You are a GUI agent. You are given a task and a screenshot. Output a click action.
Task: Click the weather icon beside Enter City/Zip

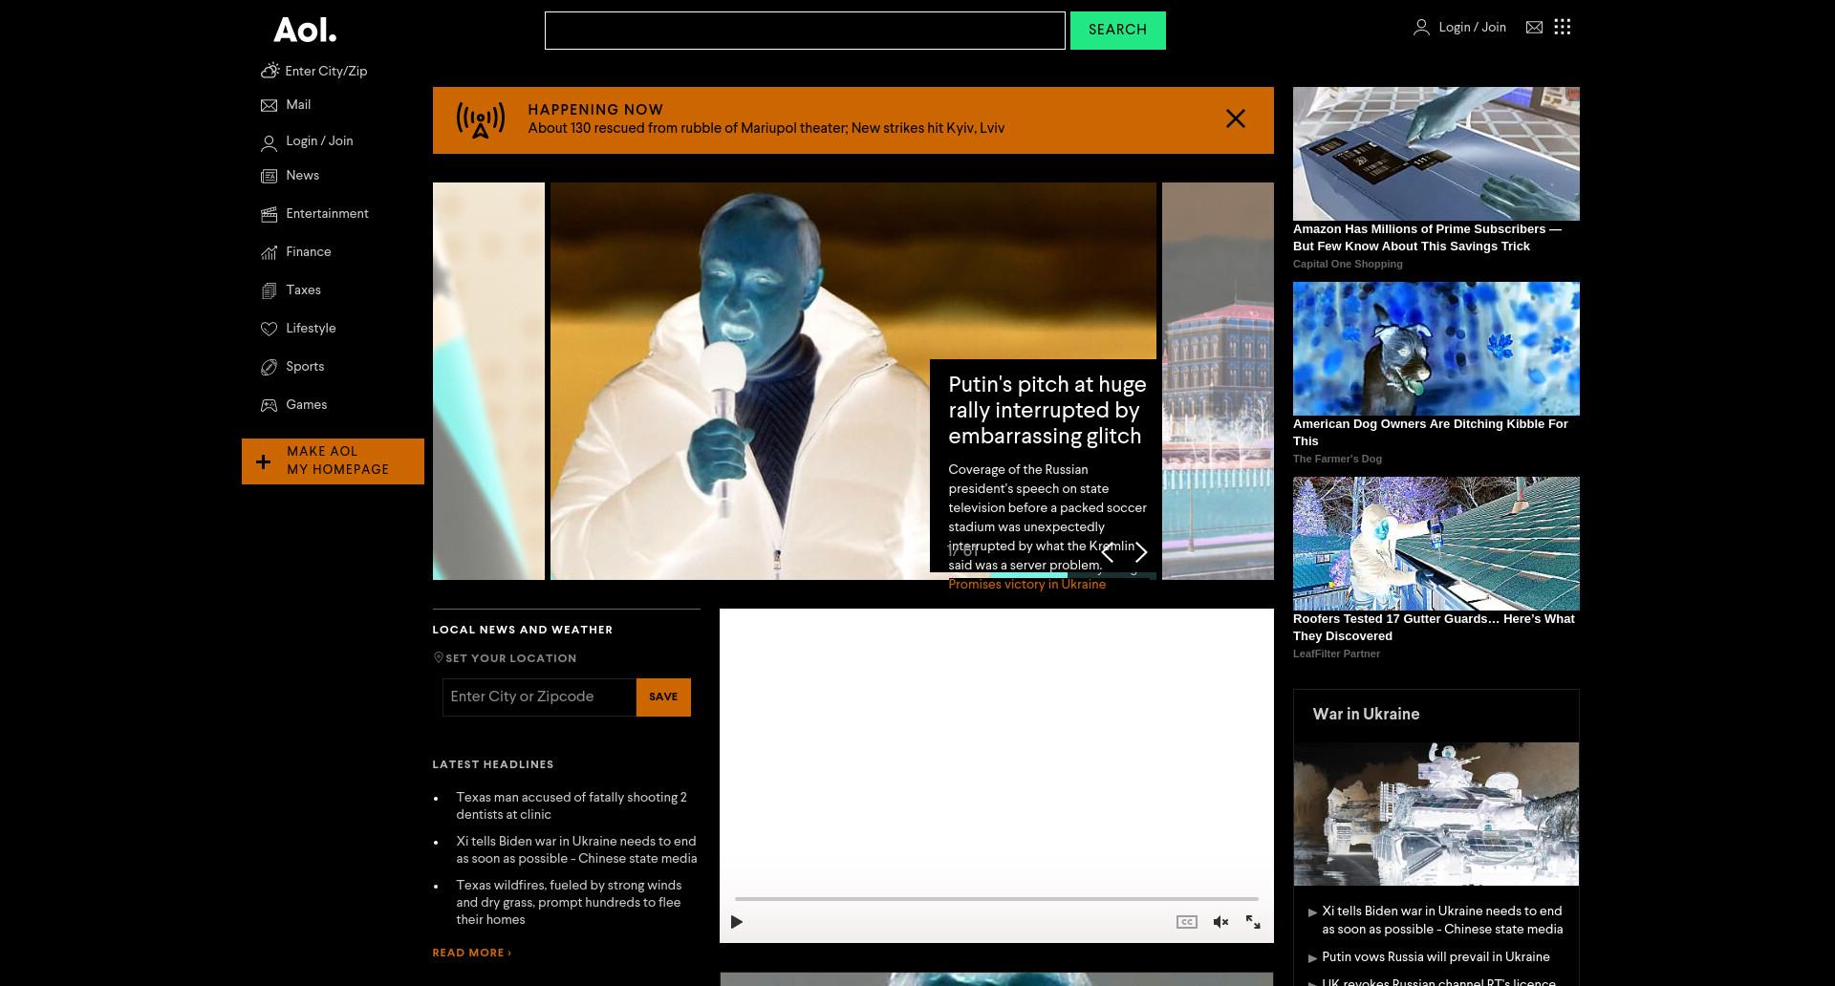(270, 71)
